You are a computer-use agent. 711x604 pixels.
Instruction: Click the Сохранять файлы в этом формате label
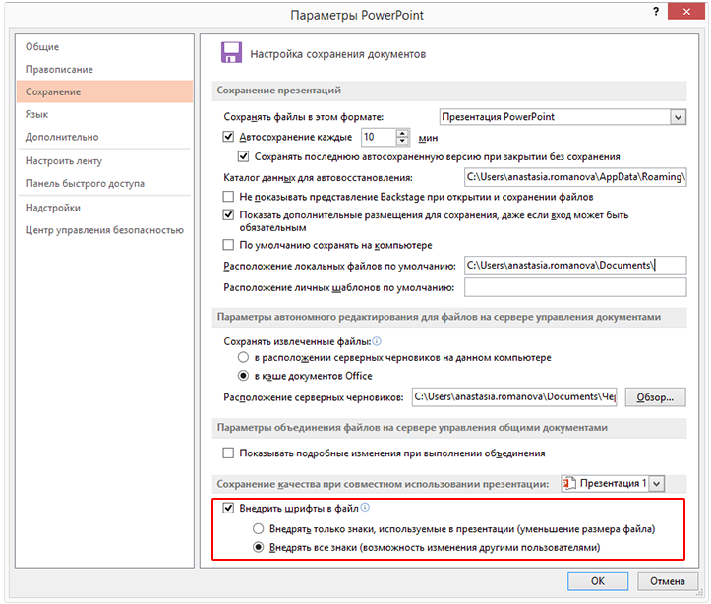point(303,117)
